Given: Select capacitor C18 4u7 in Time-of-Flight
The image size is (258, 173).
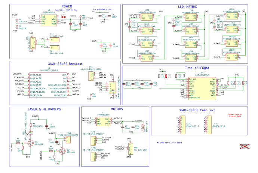Looking at the screenshot, I should click(x=151, y=84).
